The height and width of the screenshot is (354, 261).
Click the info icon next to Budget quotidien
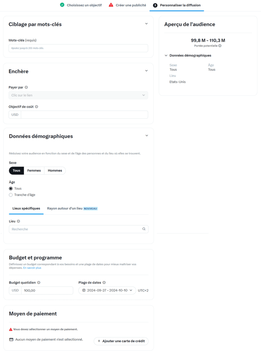pyautogui.click(x=39, y=283)
